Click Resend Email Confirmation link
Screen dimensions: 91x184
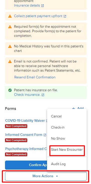35,77
